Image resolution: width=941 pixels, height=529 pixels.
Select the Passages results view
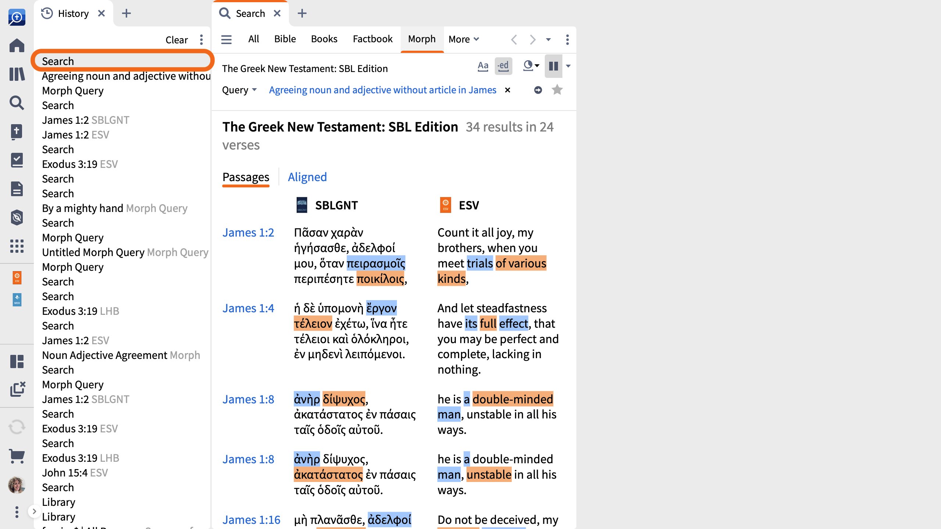[246, 177]
